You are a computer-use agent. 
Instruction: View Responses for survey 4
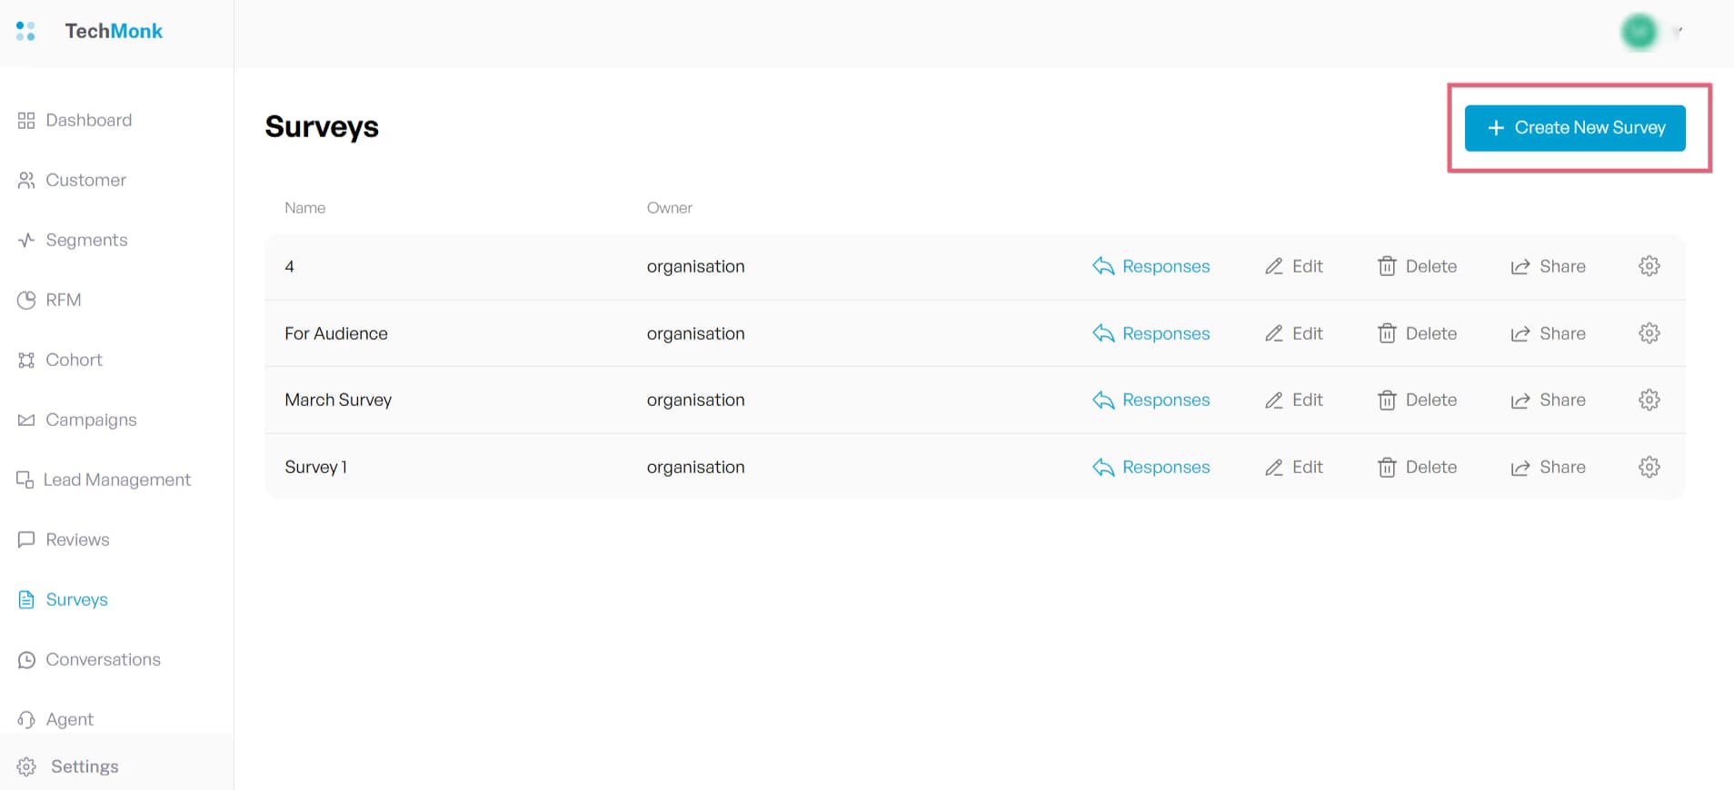pos(1151,266)
